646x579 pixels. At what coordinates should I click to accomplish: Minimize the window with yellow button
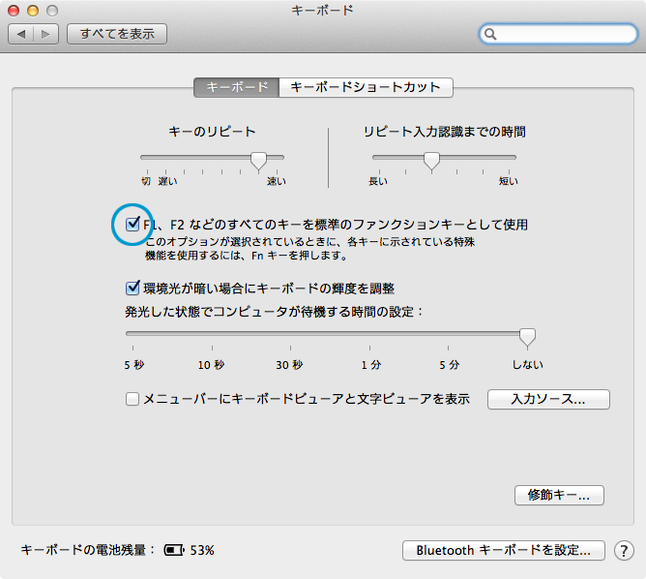coord(33,11)
